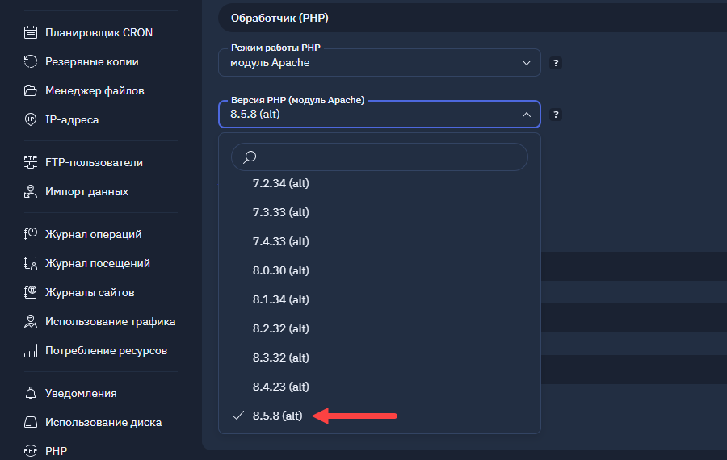Open help for Режим работы PHP
Screen dimensions: 727x460
(x=556, y=63)
